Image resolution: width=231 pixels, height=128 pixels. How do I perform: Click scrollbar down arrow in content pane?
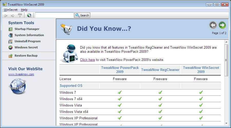click(x=226, y=123)
